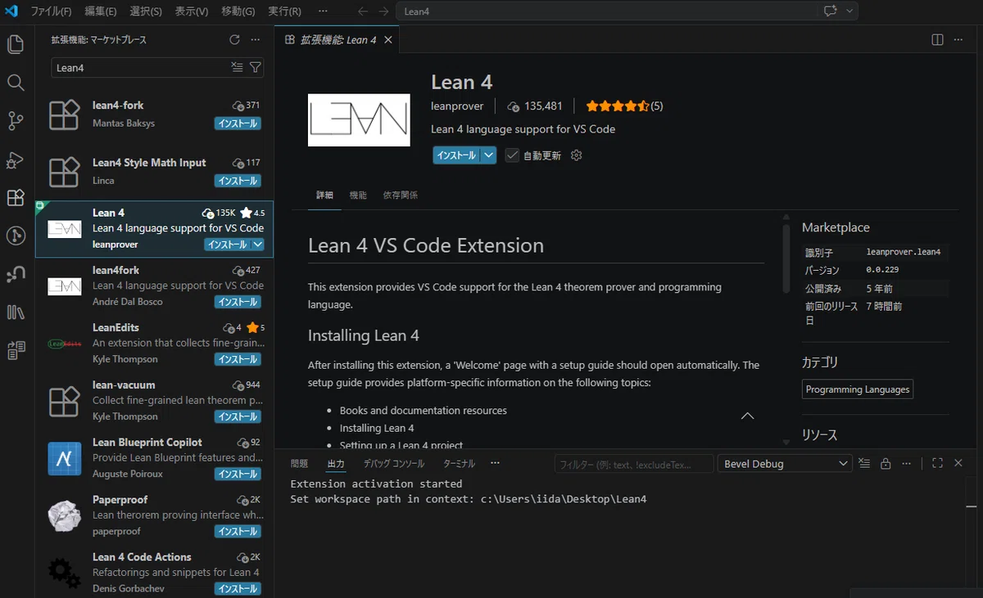Image resolution: width=983 pixels, height=598 pixels.
Task: Open marketplace panel more actions menu
Action: [256, 39]
